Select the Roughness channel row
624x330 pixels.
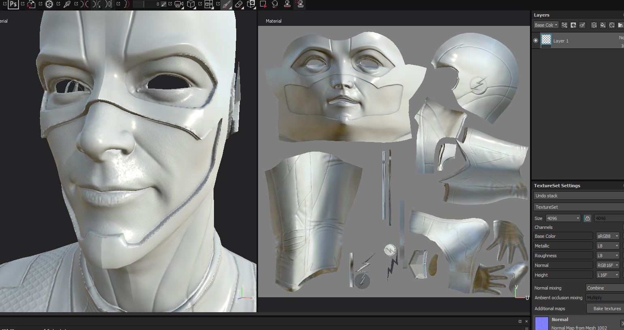[x=563, y=256]
